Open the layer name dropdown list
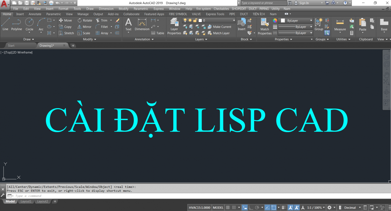Viewport: 391px width, 211px height. coord(234,20)
